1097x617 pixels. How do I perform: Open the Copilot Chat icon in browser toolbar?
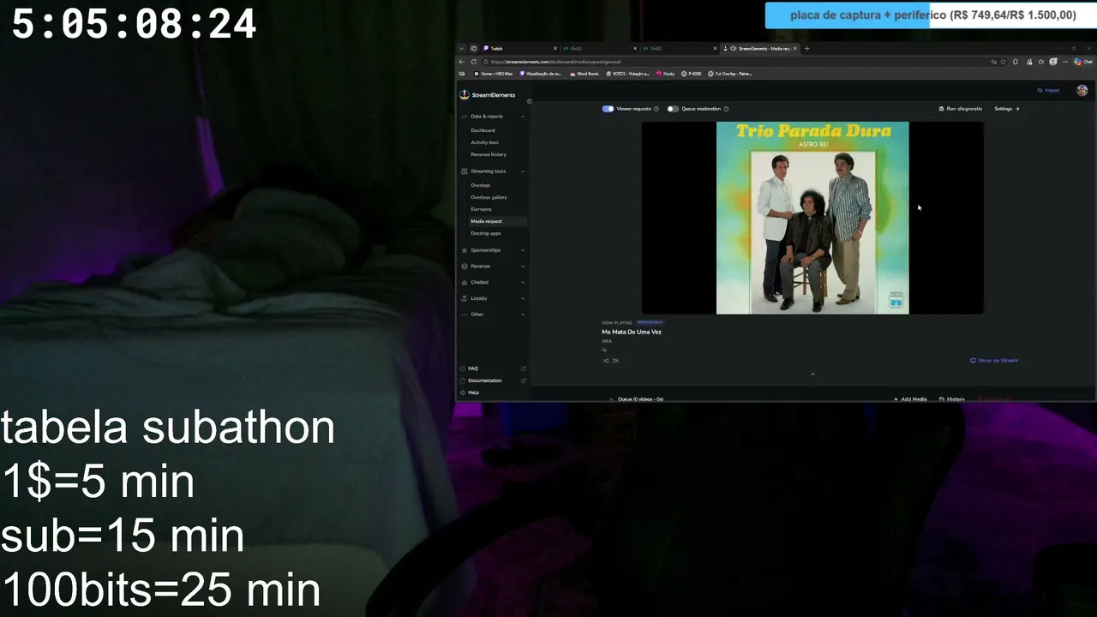1083,62
